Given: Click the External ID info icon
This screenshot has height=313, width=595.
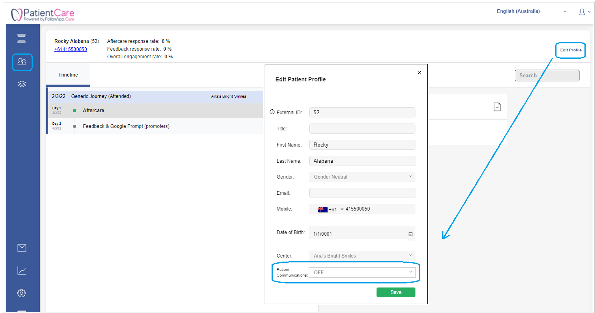Looking at the screenshot, I should (x=272, y=112).
